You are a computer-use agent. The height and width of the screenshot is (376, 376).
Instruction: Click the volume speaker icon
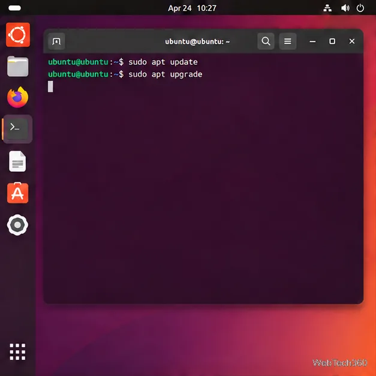(345, 8)
